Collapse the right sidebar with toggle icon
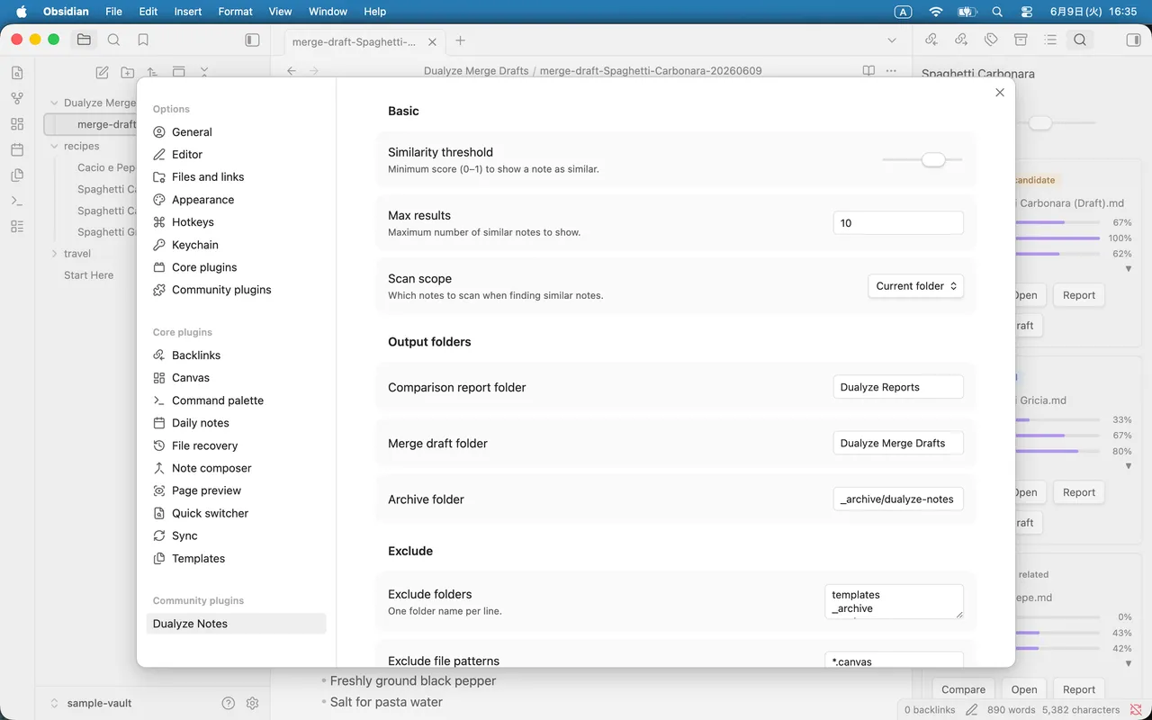The height and width of the screenshot is (720, 1152). click(1133, 40)
